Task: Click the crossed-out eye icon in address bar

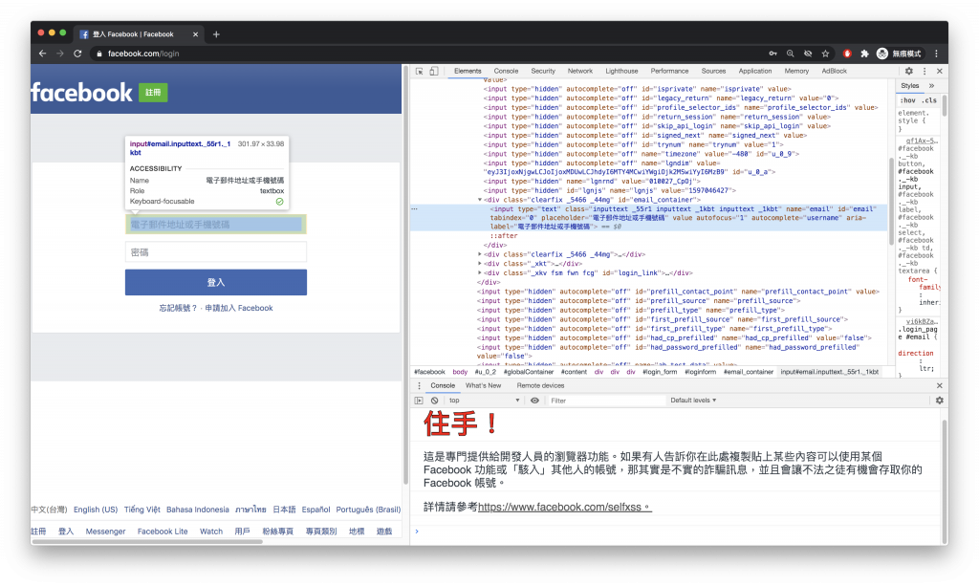Action: point(808,54)
